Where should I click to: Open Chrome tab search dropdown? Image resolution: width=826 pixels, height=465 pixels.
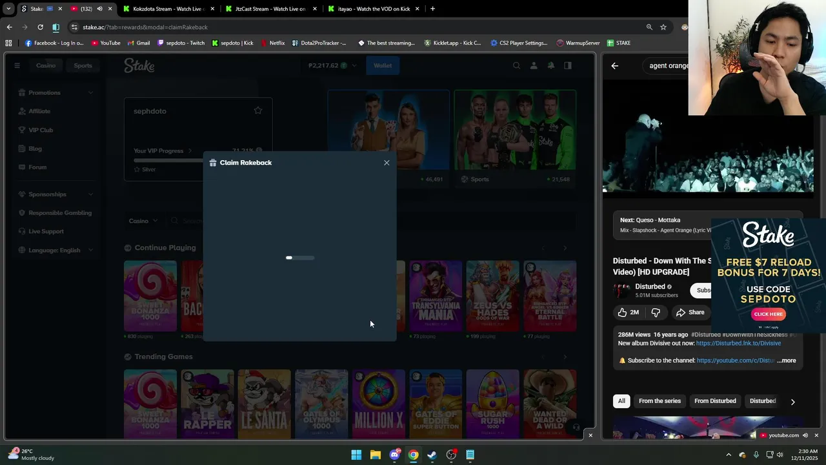[8, 9]
